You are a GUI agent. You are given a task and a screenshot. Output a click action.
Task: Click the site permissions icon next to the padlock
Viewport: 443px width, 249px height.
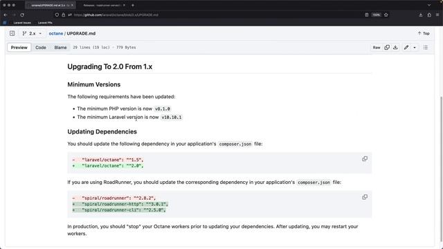point(69,15)
